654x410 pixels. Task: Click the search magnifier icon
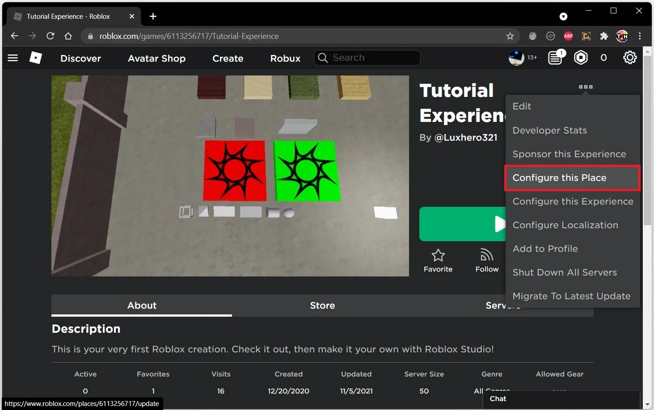(323, 58)
